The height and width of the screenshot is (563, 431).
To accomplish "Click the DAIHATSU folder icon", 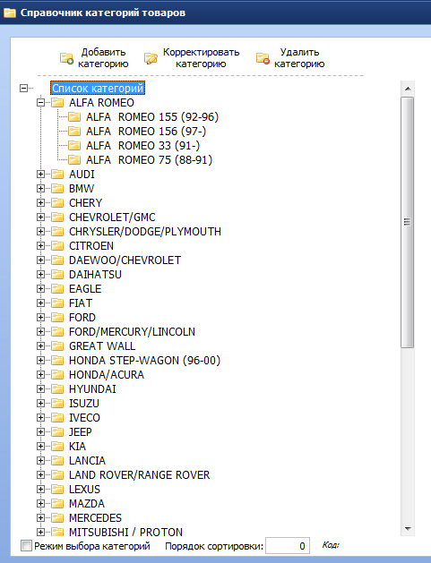I will 57,274.
